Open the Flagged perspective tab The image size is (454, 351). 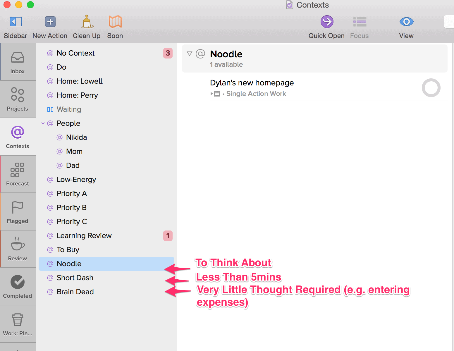coord(18,212)
